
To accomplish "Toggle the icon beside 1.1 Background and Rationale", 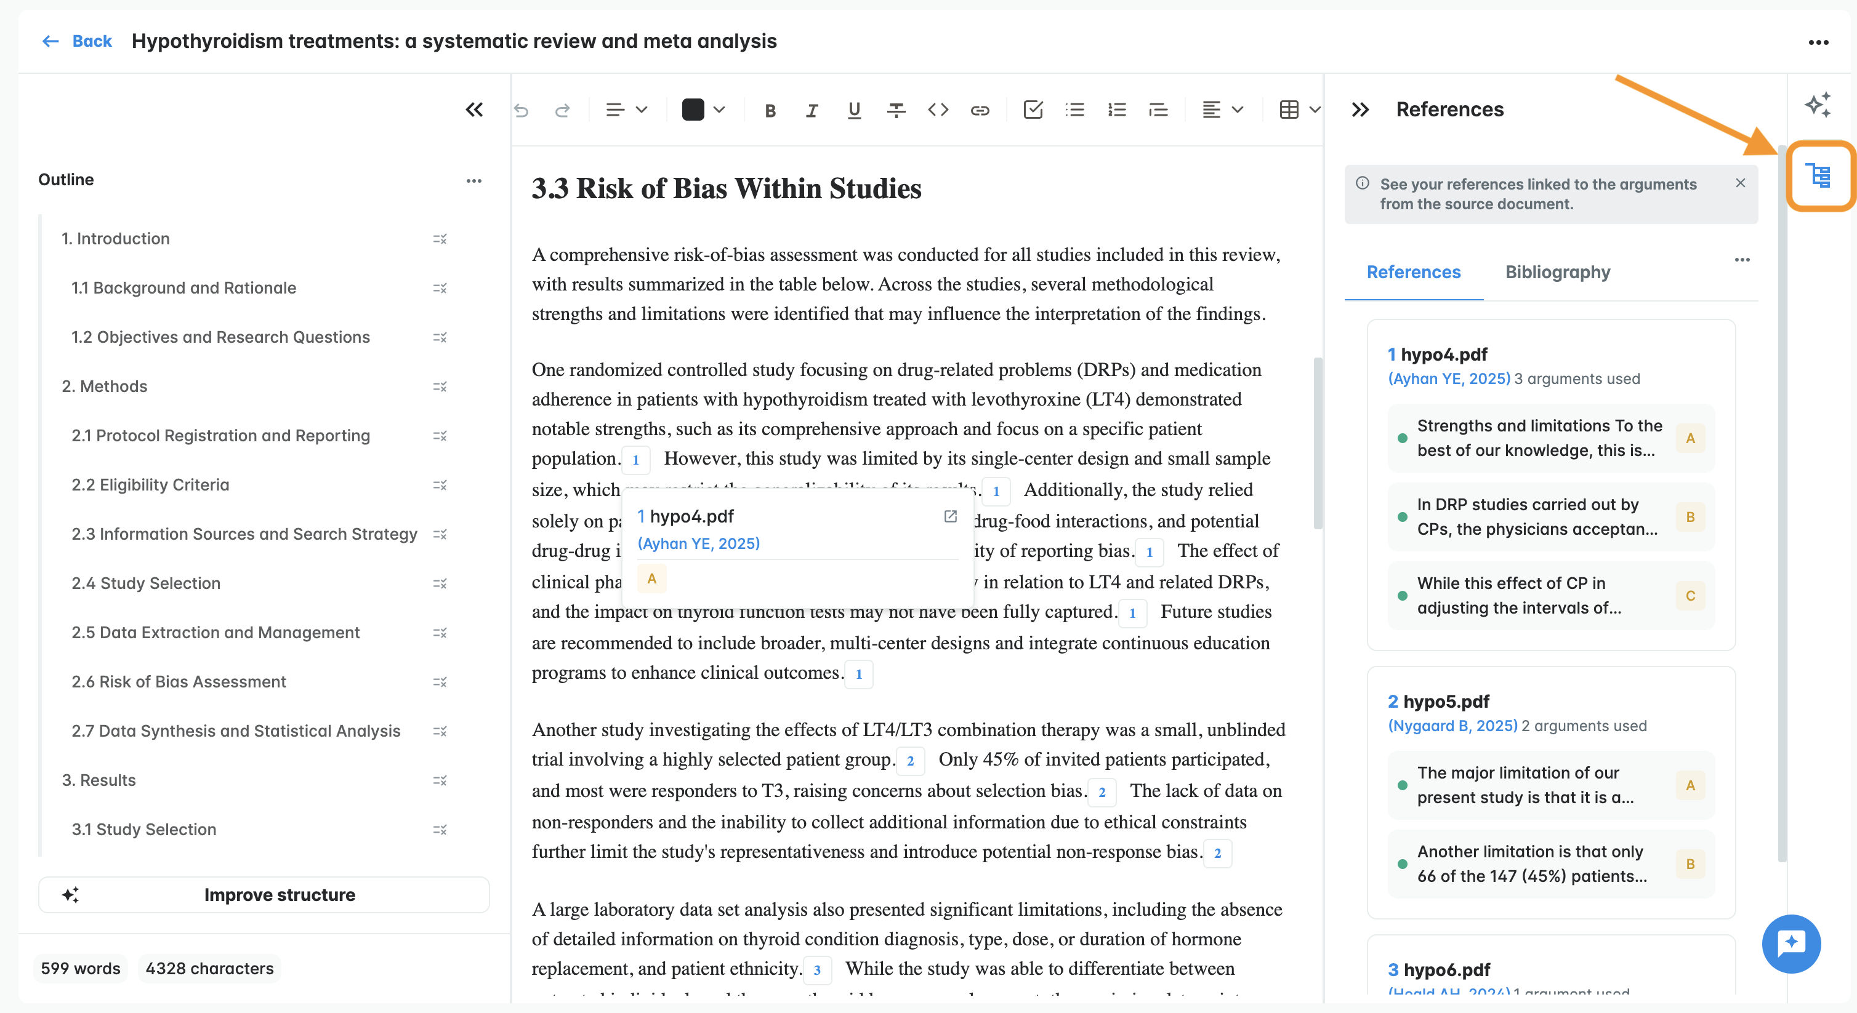I will [440, 288].
